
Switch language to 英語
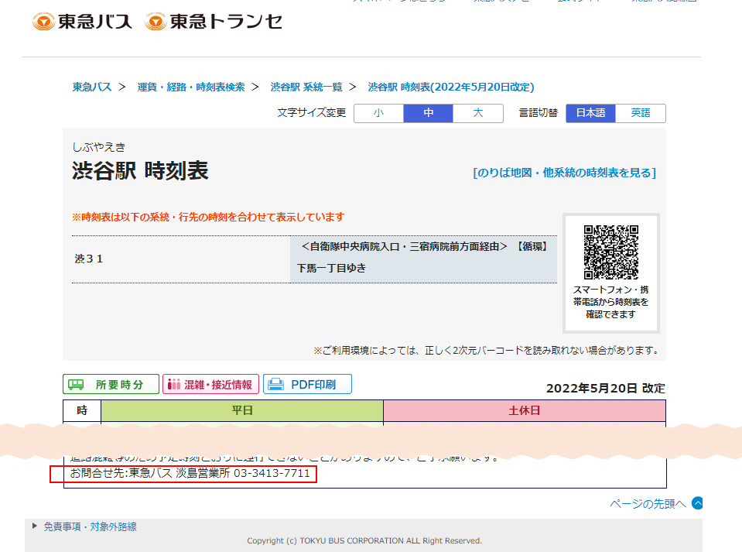click(641, 113)
